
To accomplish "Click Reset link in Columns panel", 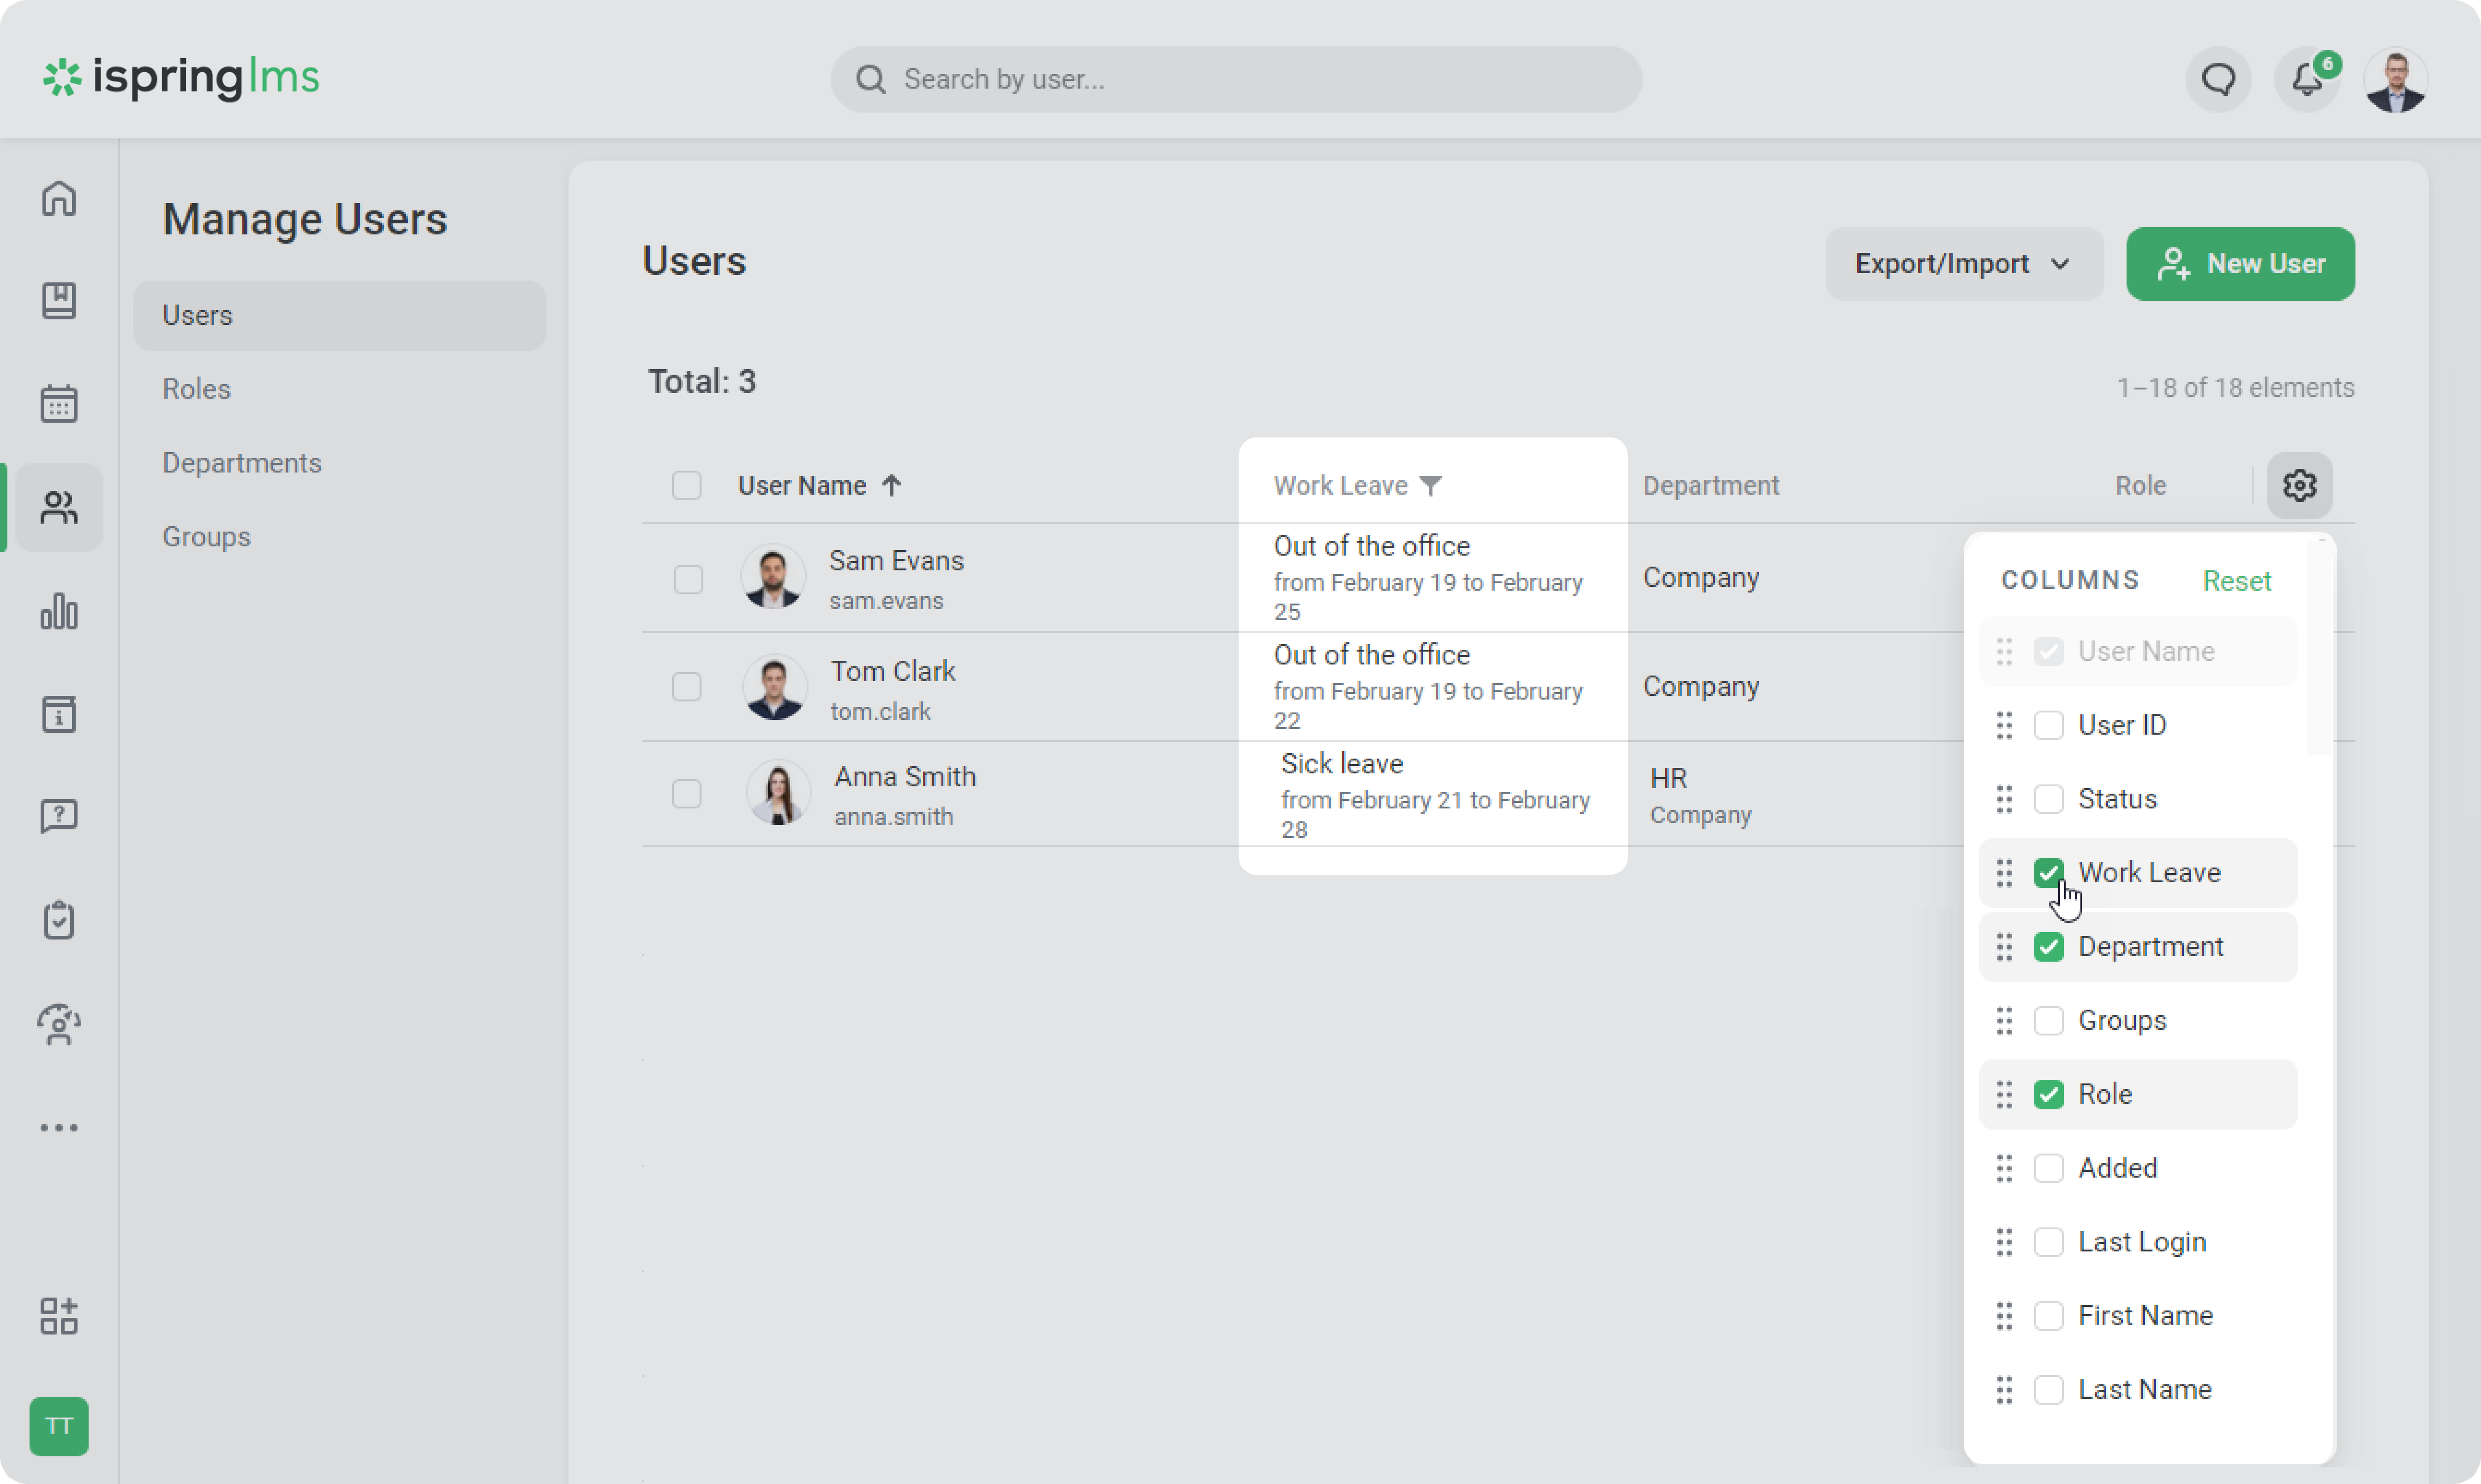I will [x=2236, y=581].
